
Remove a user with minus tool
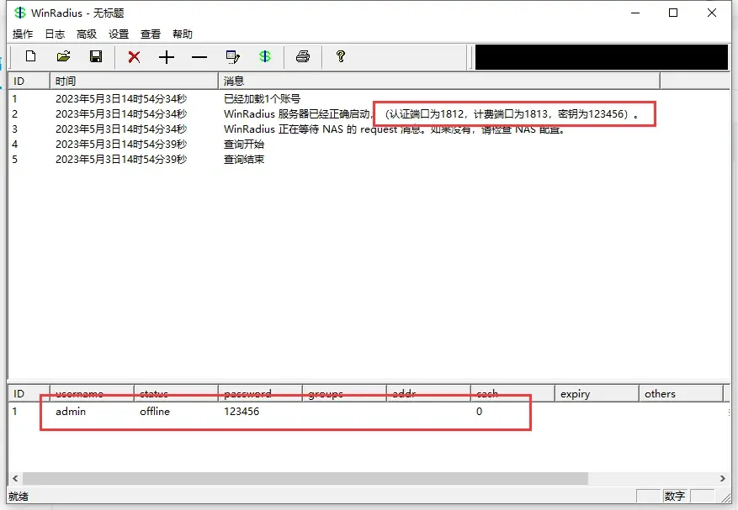[199, 56]
